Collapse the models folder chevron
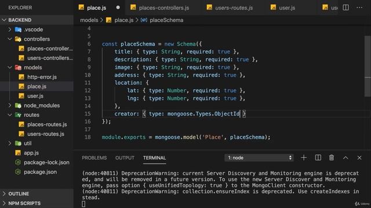Viewport: 371px width, 208px height. (x=10, y=68)
